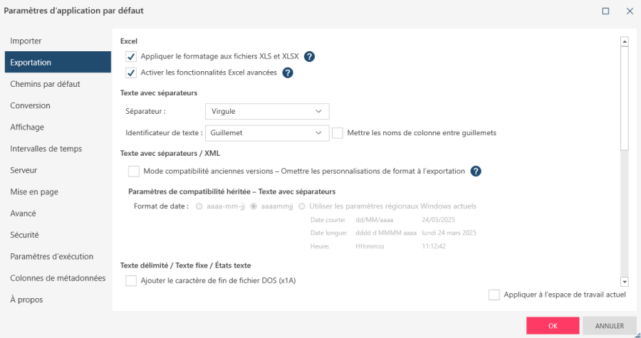This screenshot has width=641, height=338.
Task: Close the application settings dialog
Action: coord(630,11)
